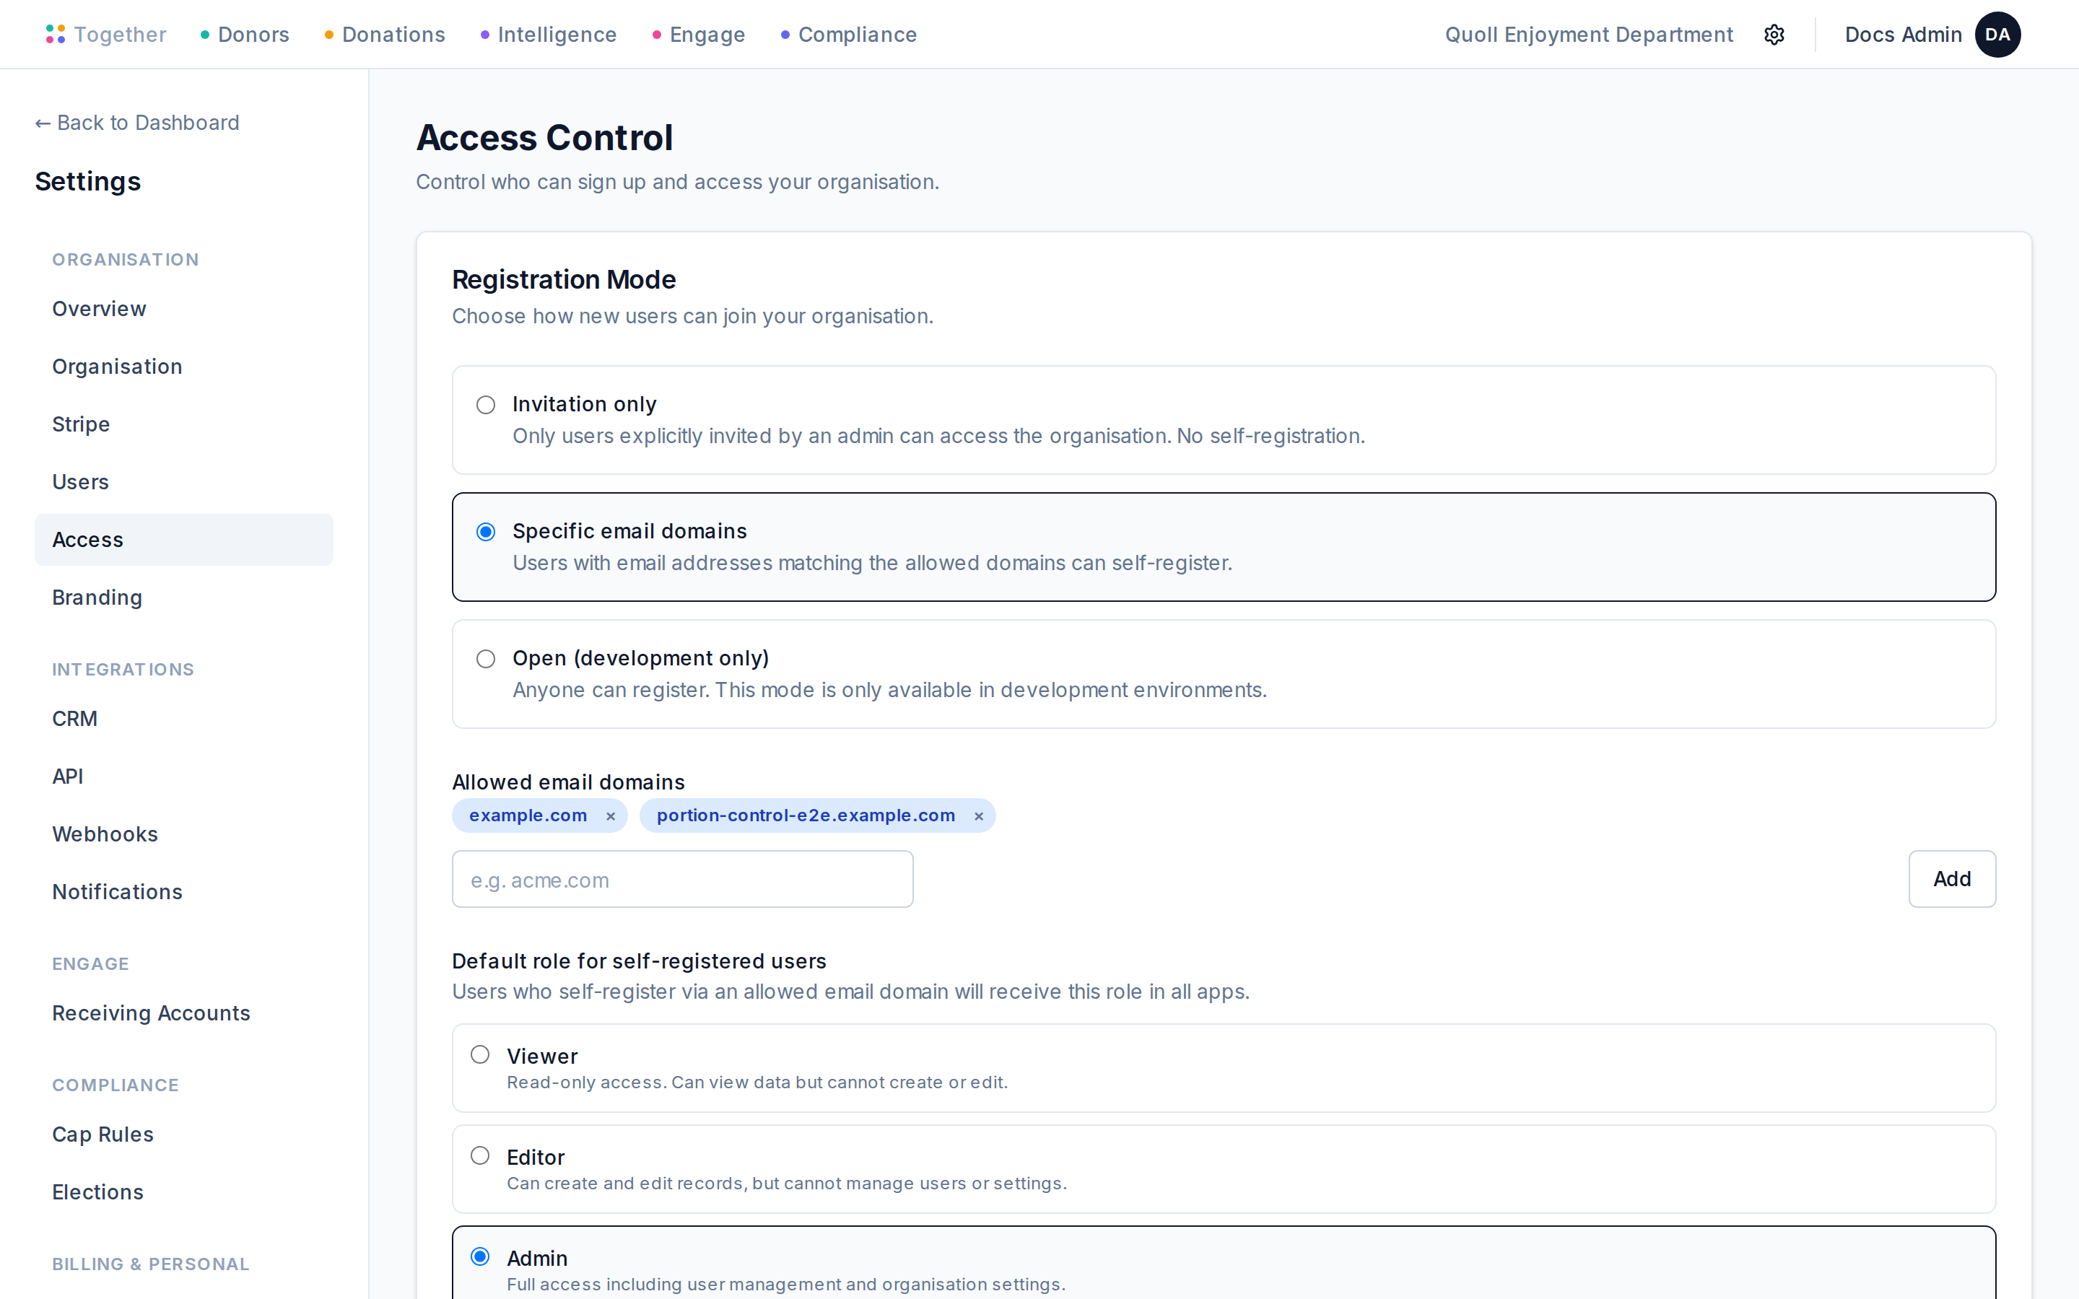The image size is (2079, 1299).
Task: Click Back to Dashboard link
Action: pyautogui.click(x=137, y=123)
